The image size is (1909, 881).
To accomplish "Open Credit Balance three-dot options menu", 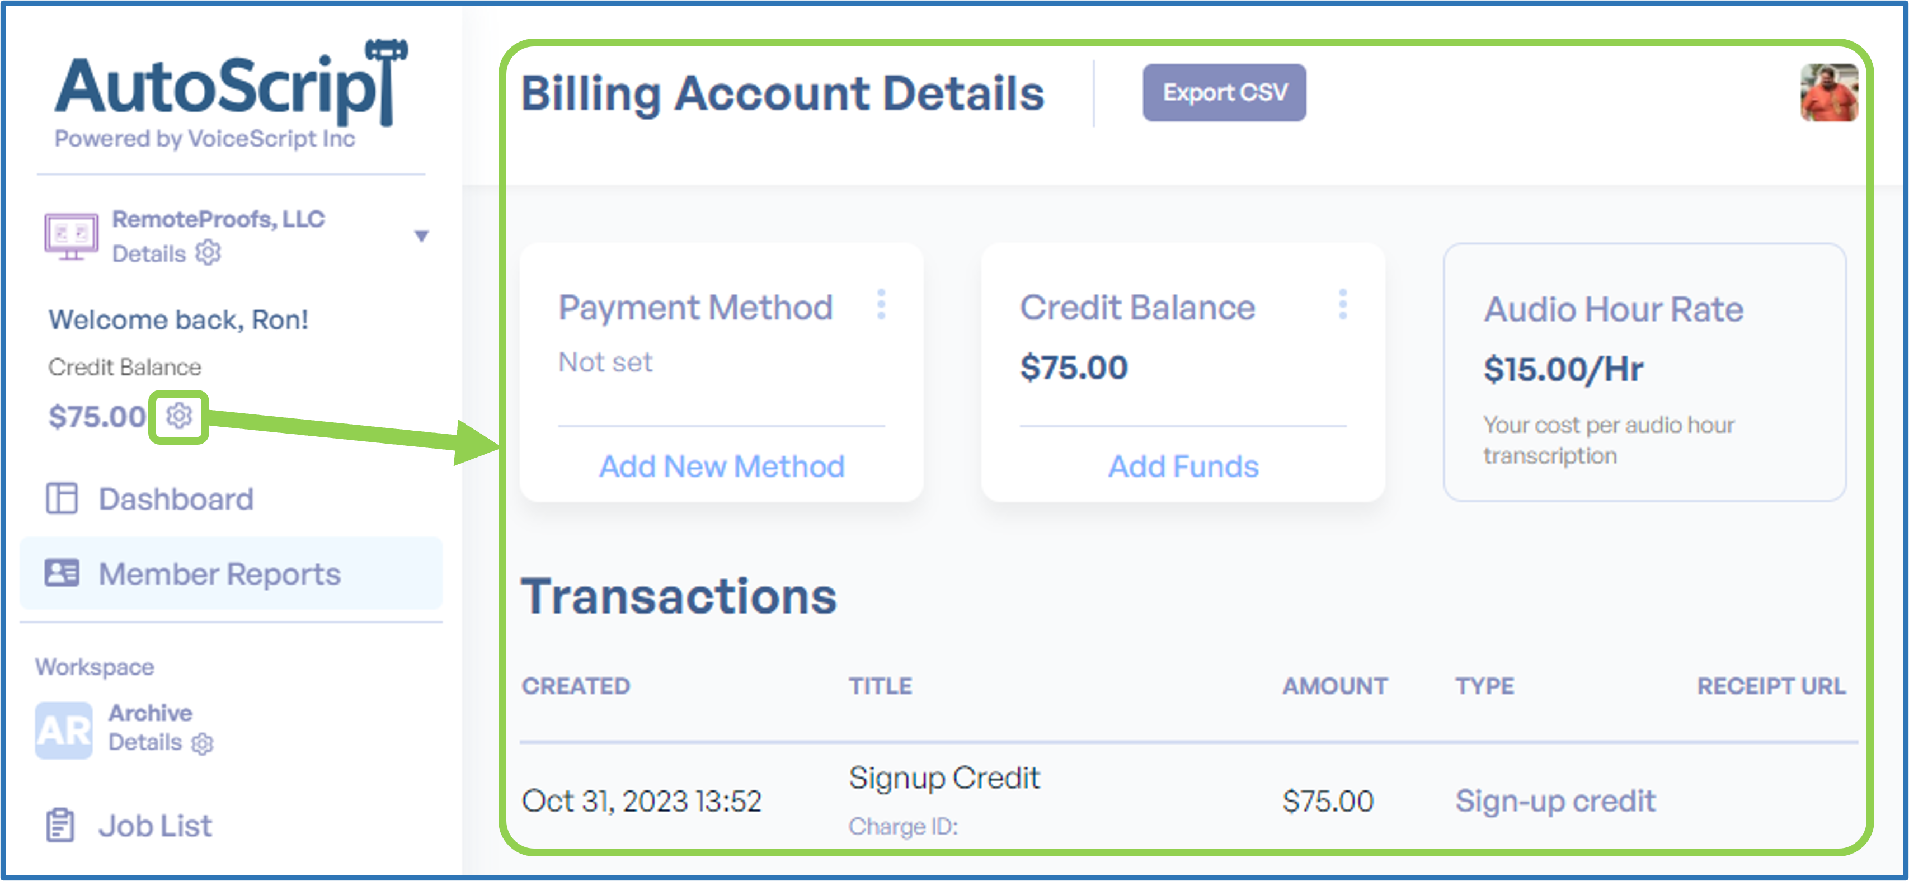I will coord(1343,304).
